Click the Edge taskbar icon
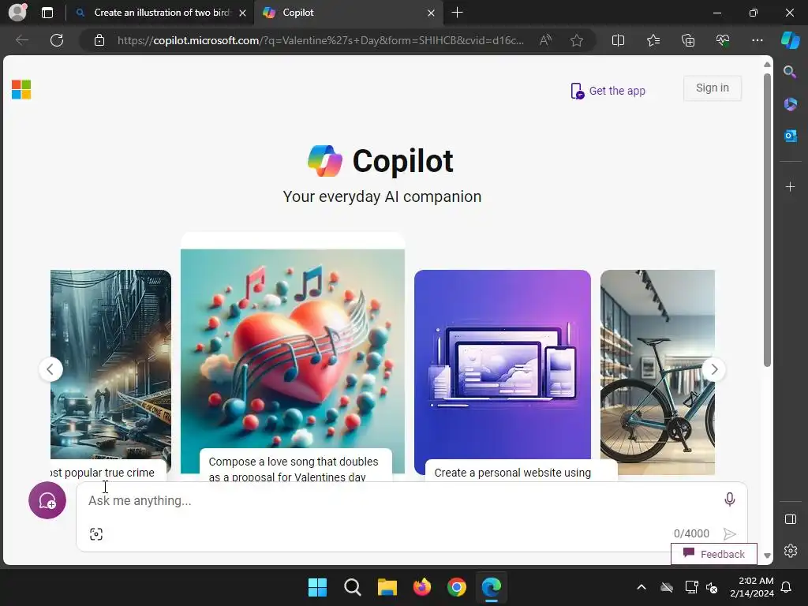 (491, 587)
